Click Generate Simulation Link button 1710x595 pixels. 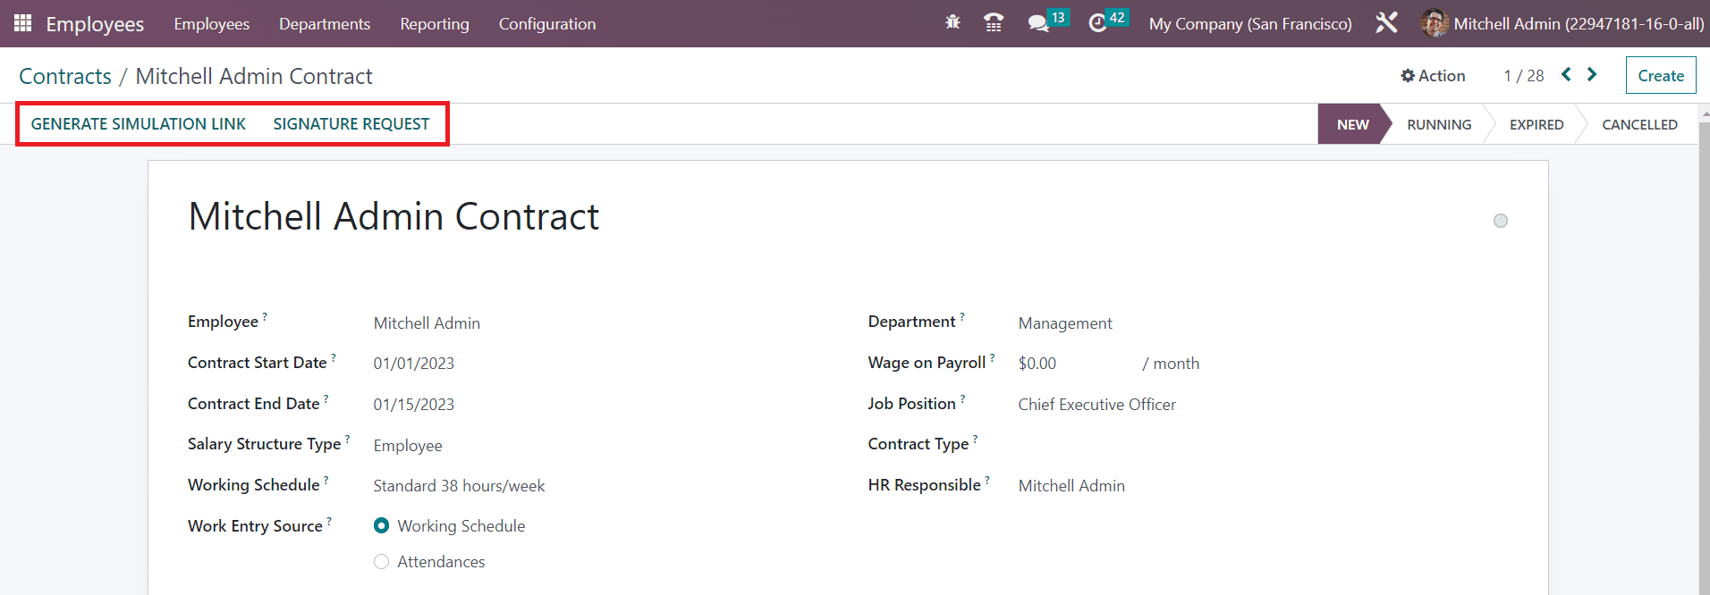tap(139, 124)
